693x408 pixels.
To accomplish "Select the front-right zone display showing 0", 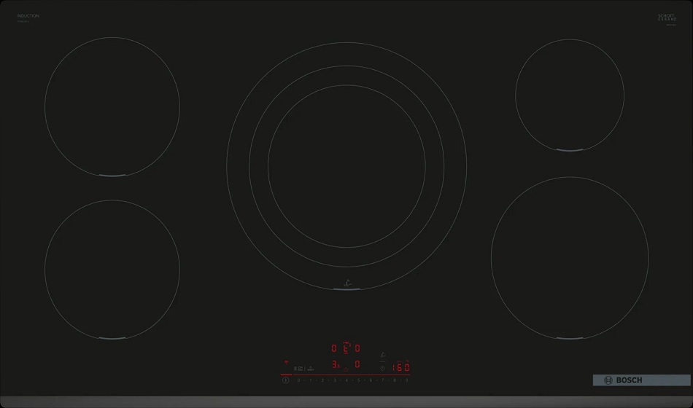I will pyautogui.click(x=357, y=364).
